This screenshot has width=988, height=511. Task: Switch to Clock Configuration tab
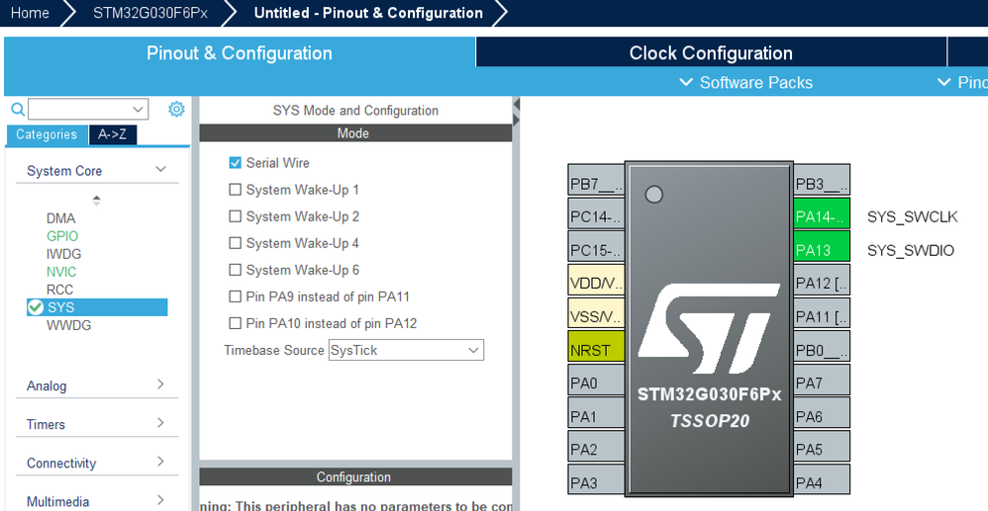[x=711, y=52]
